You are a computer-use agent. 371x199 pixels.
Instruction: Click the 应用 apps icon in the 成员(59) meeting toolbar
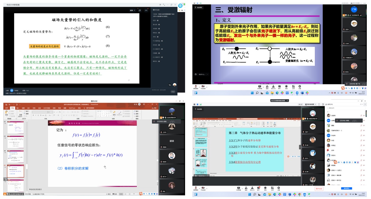pos(272,188)
